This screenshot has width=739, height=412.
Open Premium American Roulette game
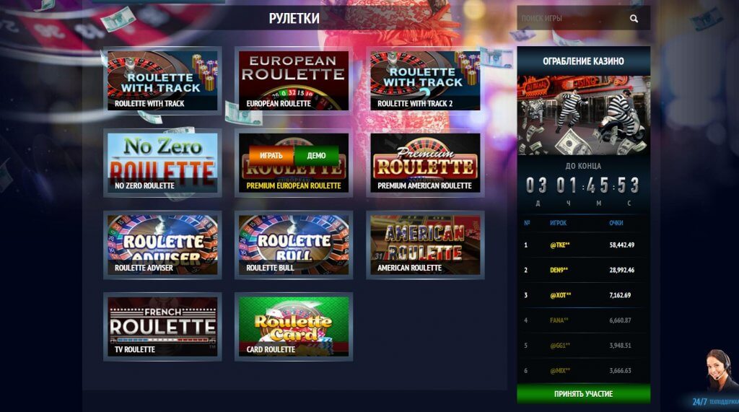tap(425, 162)
